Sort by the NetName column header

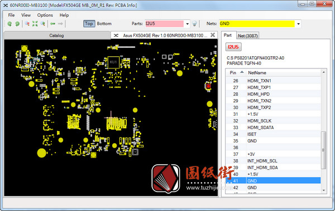click(x=283, y=73)
